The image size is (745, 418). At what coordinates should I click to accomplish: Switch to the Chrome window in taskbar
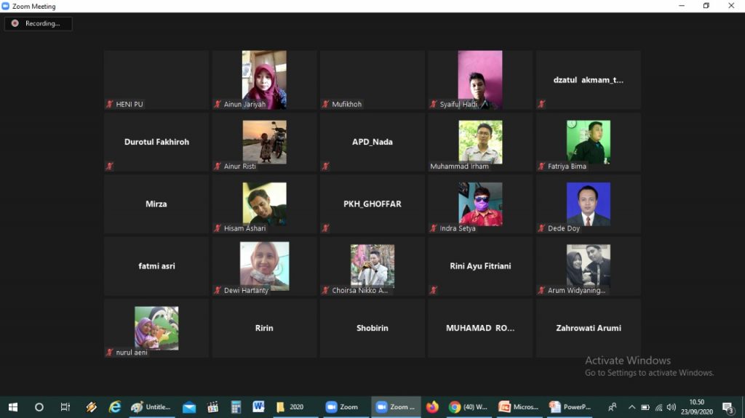tap(468, 407)
